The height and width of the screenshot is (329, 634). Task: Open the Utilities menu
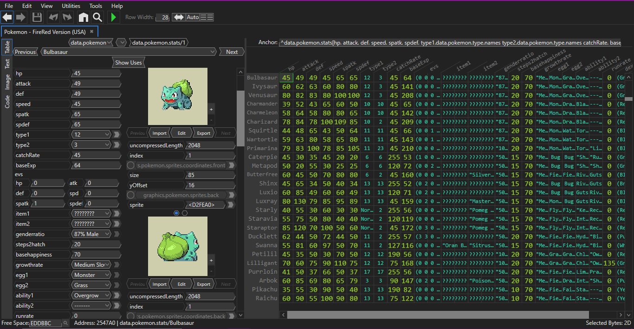71,6
